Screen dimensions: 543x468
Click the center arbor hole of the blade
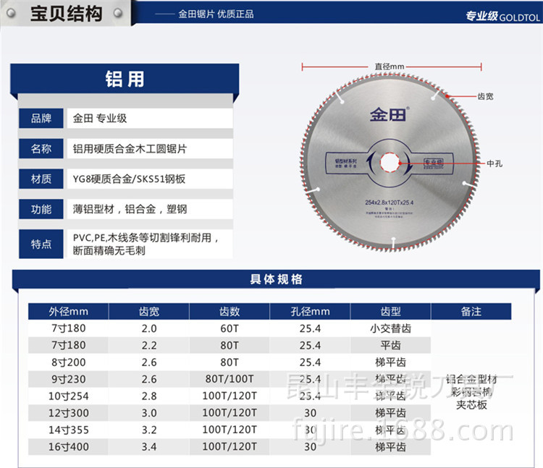390,162
